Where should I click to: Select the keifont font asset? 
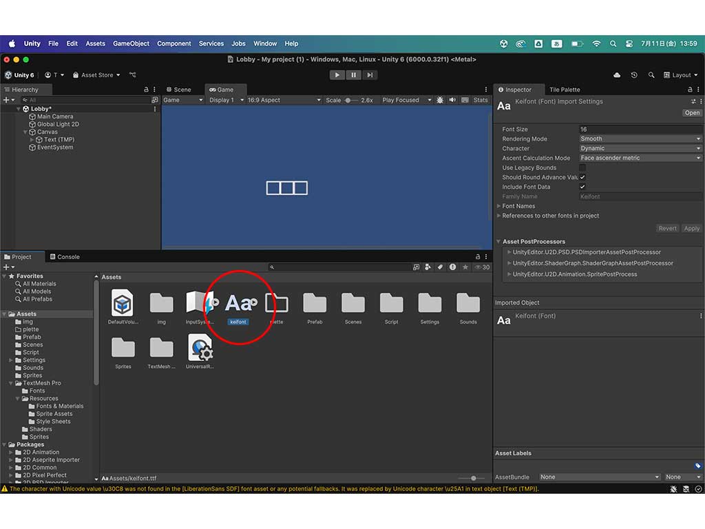click(238, 303)
